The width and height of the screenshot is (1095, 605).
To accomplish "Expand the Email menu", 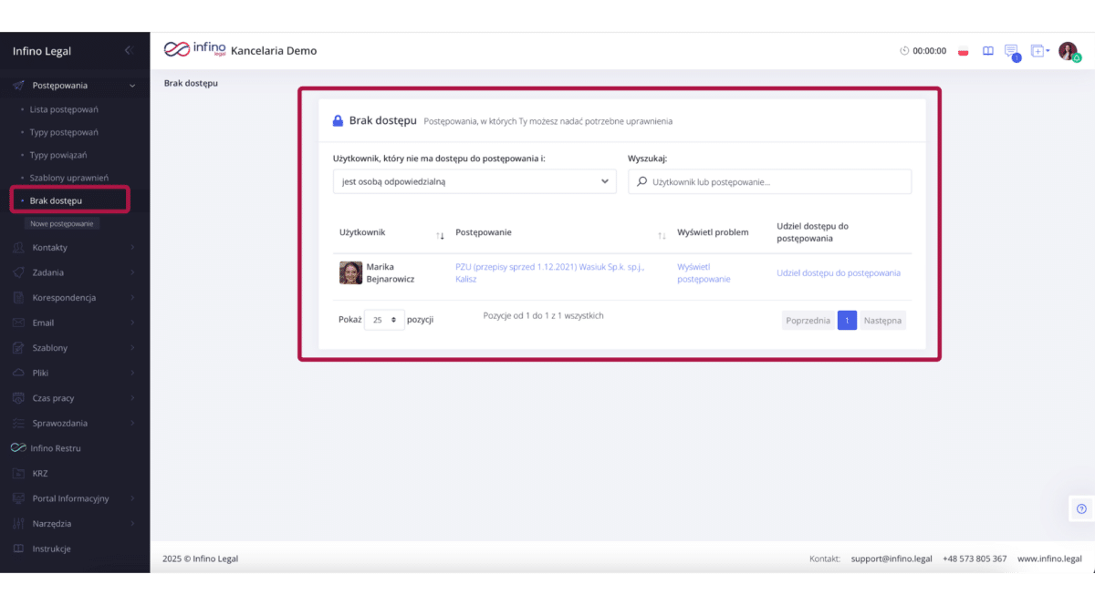I will (x=132, y=323).
